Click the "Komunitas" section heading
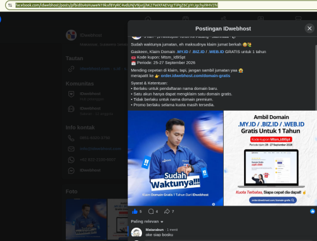 point(80,83)
